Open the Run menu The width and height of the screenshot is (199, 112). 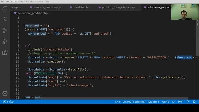coord(32,2)
